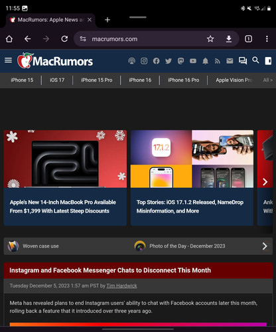Open MacRumors Instagram icon
The height and width of the screenshot is (332, 276).
144,60
